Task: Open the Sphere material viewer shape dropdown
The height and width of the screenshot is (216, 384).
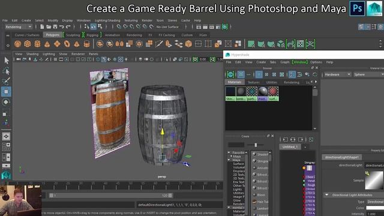Action: 368,74
